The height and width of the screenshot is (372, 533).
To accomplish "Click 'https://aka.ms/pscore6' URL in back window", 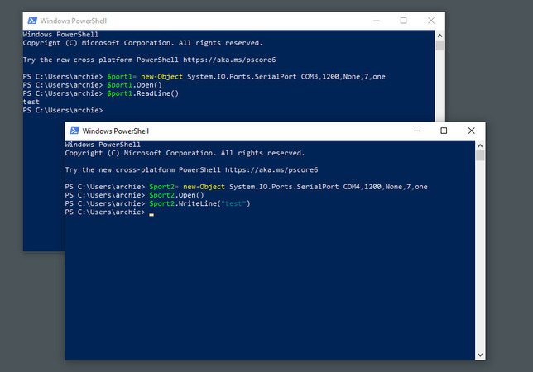I will (x=229, y=60).
